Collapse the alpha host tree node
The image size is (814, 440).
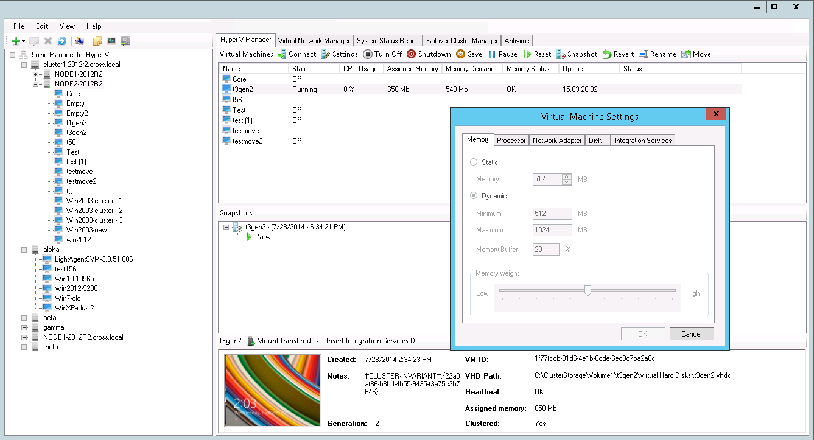[x=24, y=250]
